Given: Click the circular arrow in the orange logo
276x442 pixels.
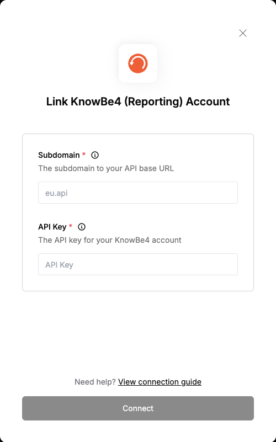Looking at the screenshot, I should (x=138, y=63).
